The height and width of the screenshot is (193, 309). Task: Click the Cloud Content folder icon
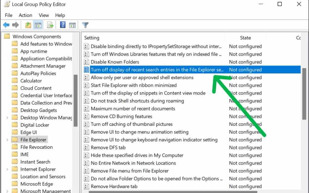click(15, 88)
